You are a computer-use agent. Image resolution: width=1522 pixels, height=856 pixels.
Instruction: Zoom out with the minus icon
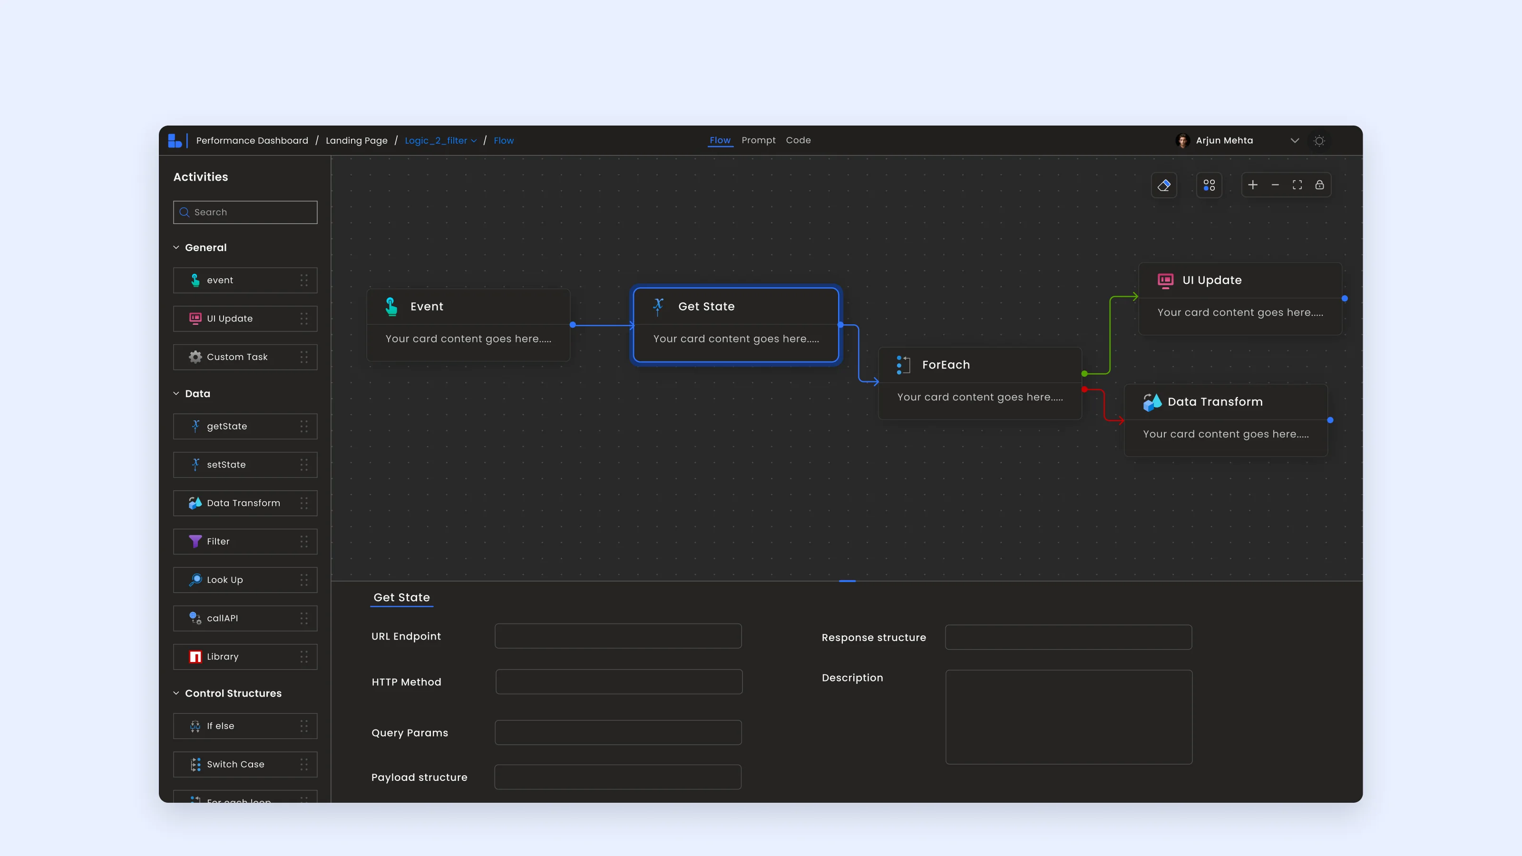(1275, 185)
